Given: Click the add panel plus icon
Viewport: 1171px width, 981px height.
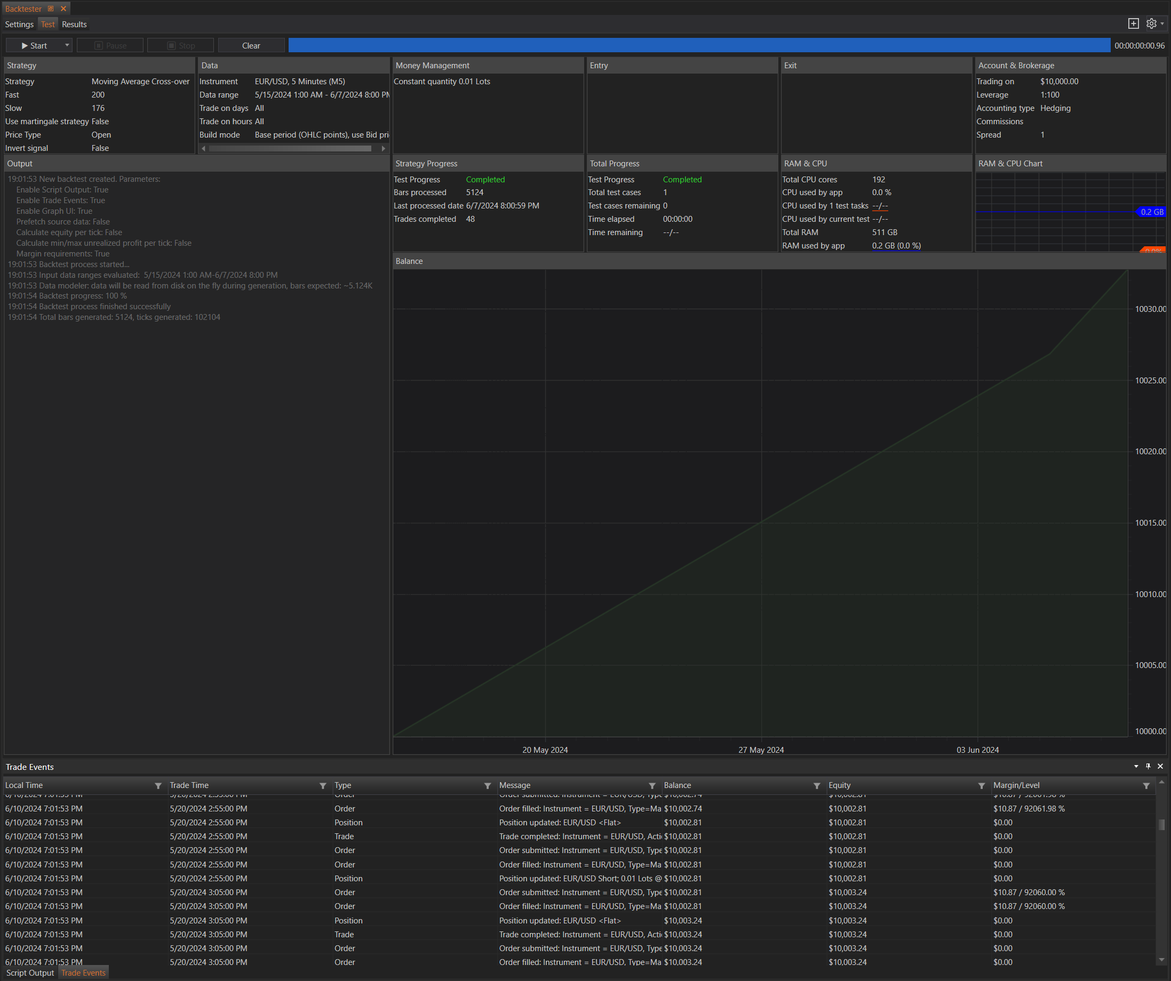Looking at the screenshot, I should click(1133, 23).
